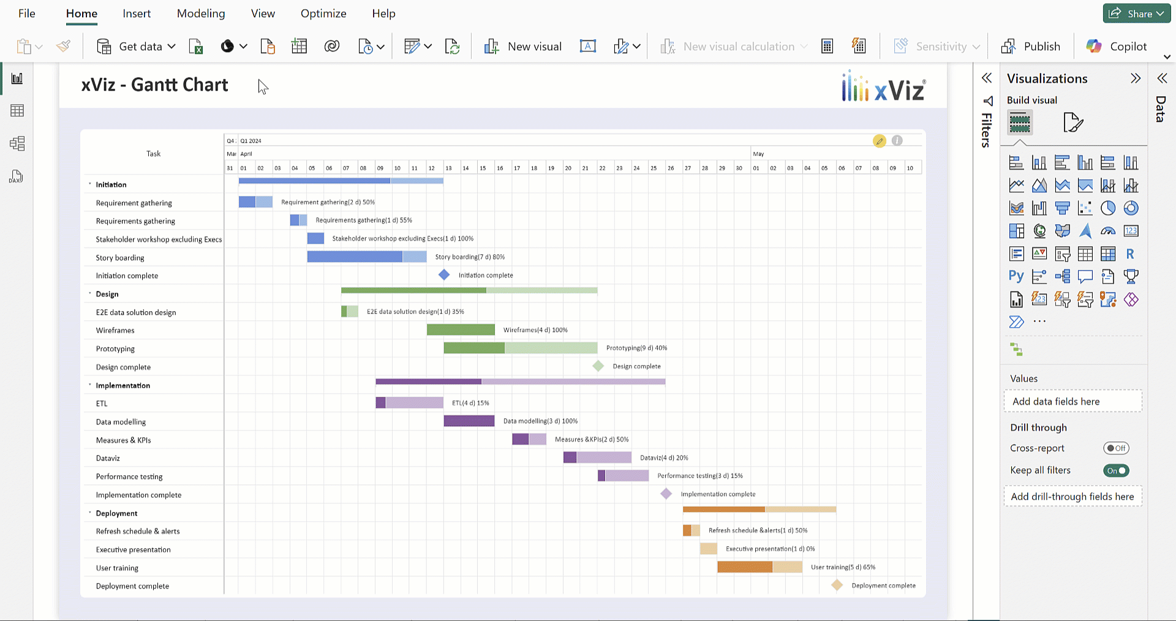This screenshot has height=621, width=1176.
Task: Open the Format visual pane icon
Action: click(x=1072, y=122)
